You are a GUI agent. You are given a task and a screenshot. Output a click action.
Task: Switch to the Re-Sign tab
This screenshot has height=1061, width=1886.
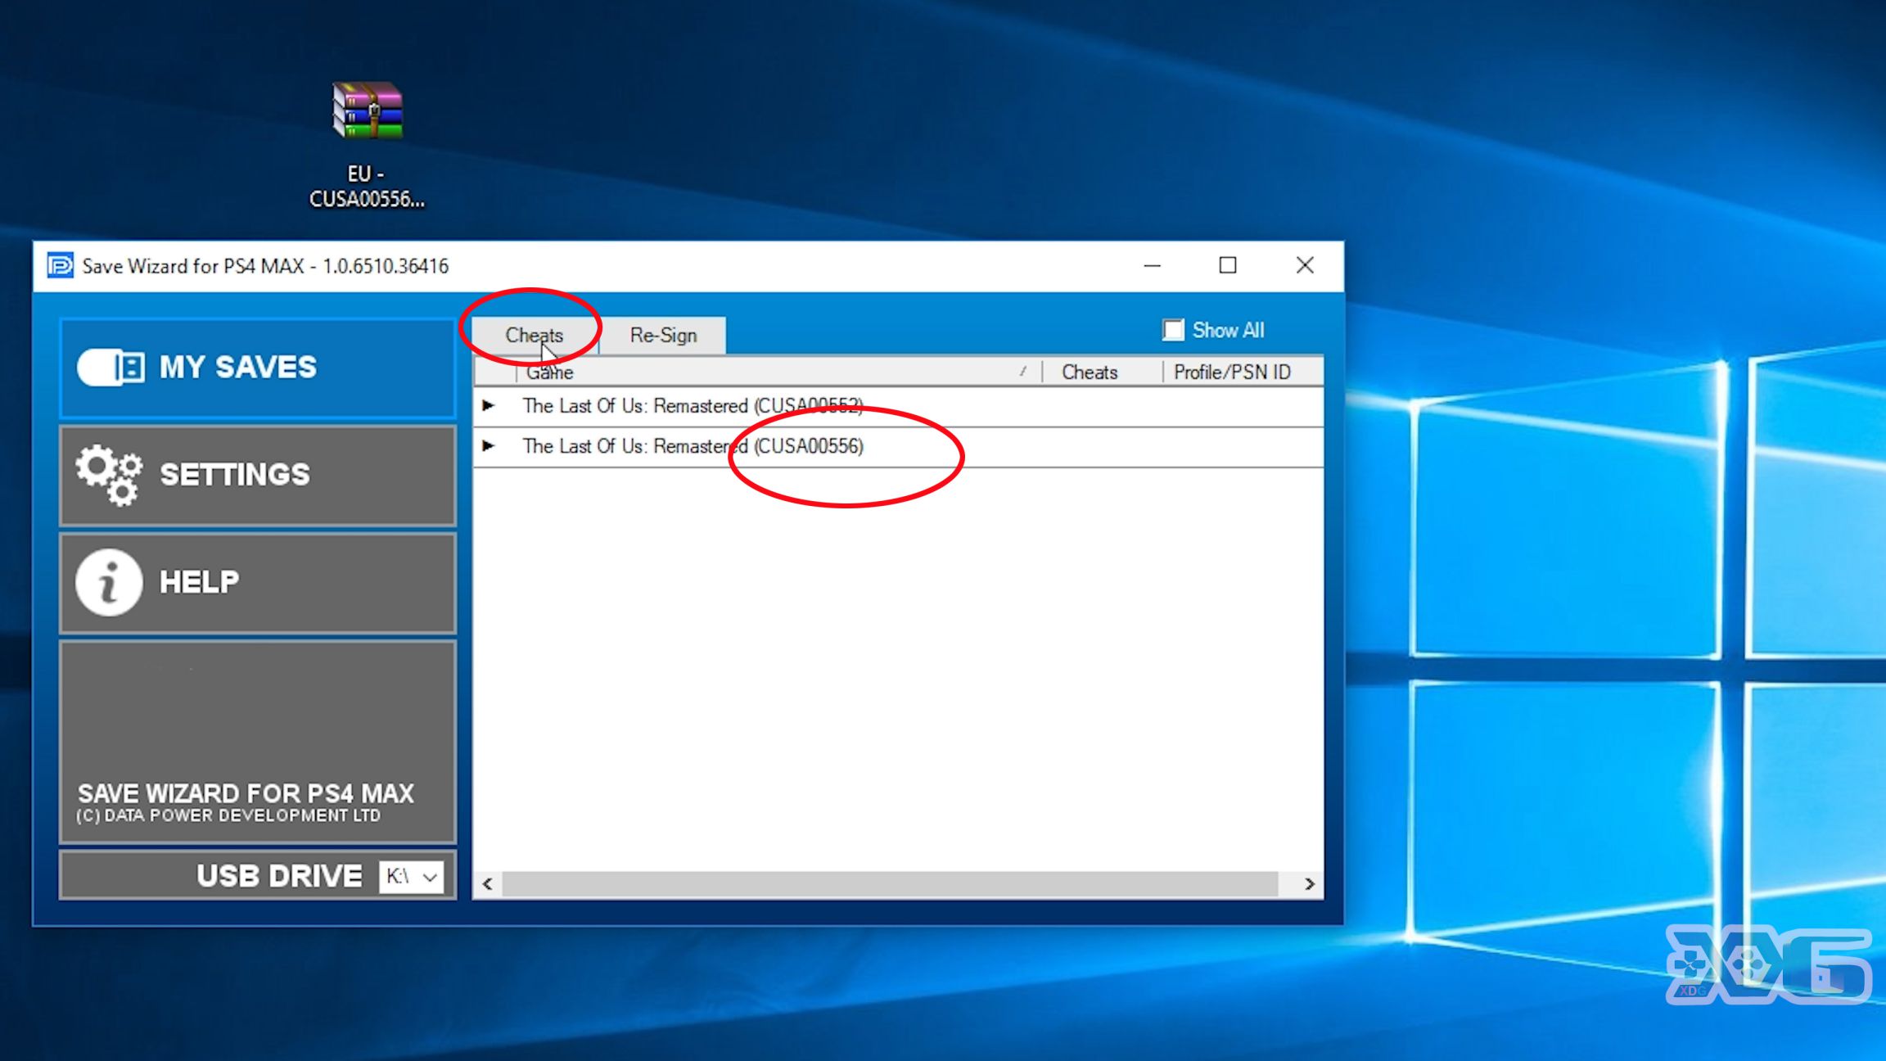[x=663, y=336]
